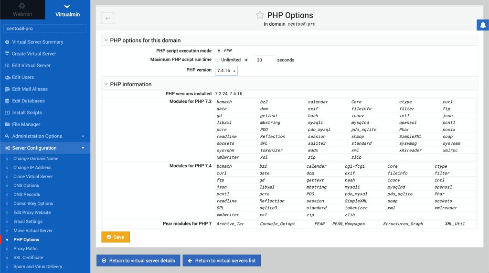Open Clone Virtual Server link

click(33, 176)
